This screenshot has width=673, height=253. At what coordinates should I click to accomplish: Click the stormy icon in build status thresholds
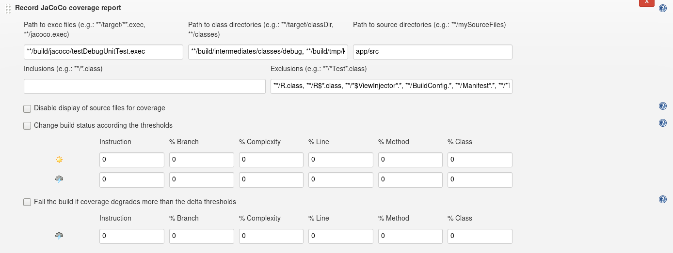59,179
